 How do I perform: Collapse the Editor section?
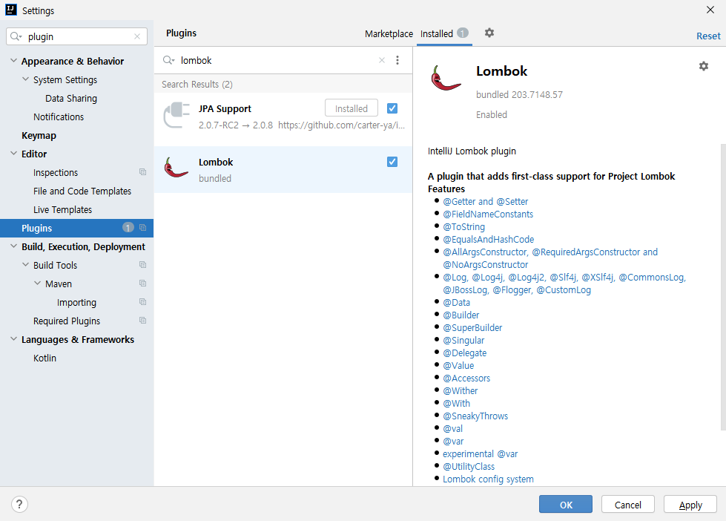click(14, 154)
